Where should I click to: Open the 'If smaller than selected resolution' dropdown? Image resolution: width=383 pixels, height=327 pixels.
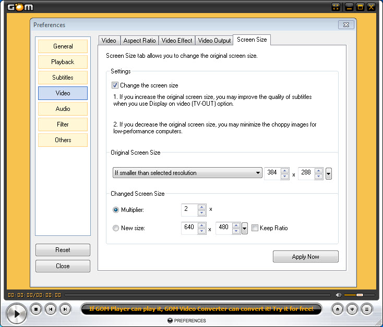(x=187, y=173)
